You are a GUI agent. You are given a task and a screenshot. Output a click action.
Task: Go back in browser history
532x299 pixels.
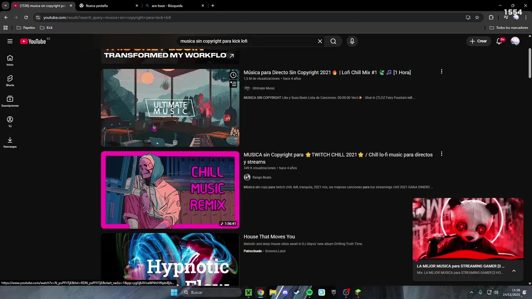pos(6,17)
